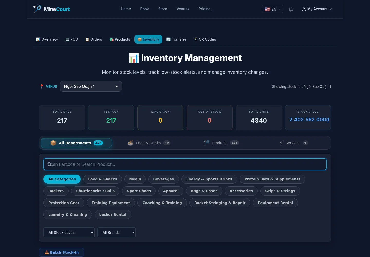This screenshot has height=257, width=370.
Task: Toggle the Food & Snacks category chip
Action: point(103,179)
